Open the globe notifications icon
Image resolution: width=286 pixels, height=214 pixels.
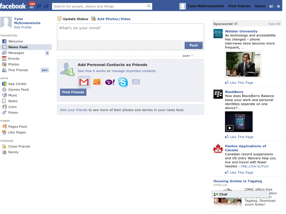[46, 6]
